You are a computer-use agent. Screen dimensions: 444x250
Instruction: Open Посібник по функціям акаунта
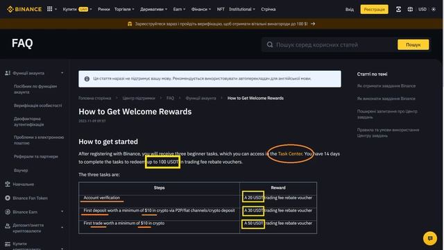[x=35, y=89]
